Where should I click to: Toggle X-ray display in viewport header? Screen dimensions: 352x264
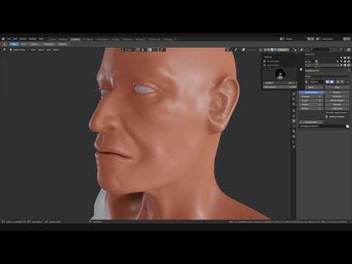pyautogui.click(x=261, y=50)
